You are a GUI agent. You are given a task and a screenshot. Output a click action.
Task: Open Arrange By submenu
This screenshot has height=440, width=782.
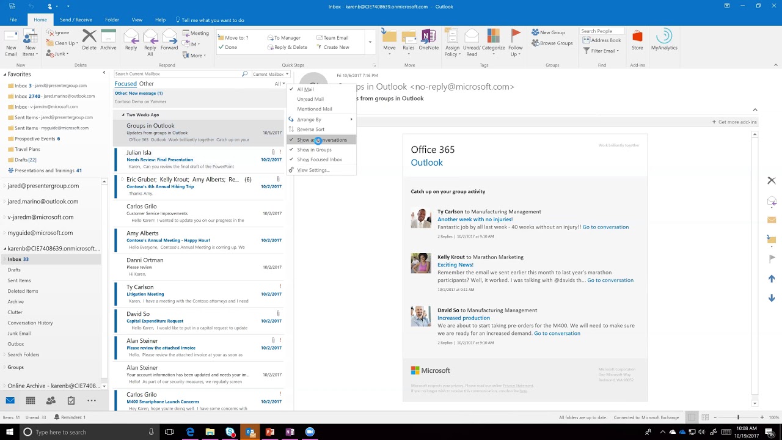(x=321, y=120)
